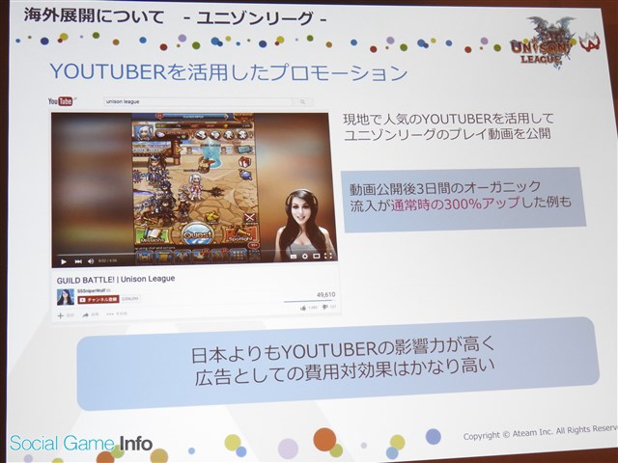Click the magnifier search button
This screenshot has width=618, height=463.
pyautogui.click(x=302, y=102)
